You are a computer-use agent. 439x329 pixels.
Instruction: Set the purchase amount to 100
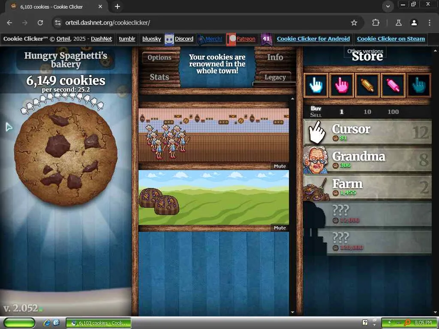(393, 112)
